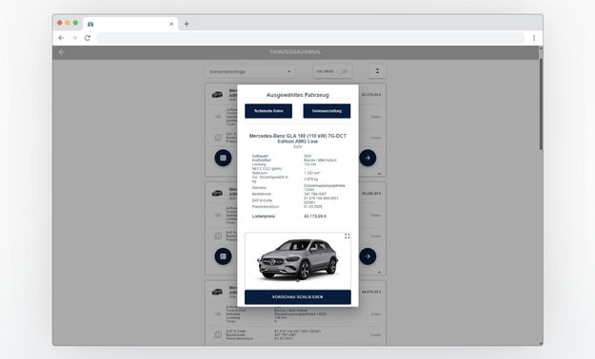595x359 pixels.
Task: Click the Mercedes GLA preview image
Action: click(x=297, y=260)
